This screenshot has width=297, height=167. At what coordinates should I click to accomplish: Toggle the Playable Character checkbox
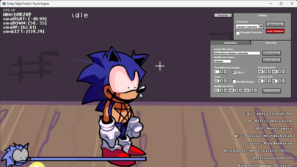(238, 33)
